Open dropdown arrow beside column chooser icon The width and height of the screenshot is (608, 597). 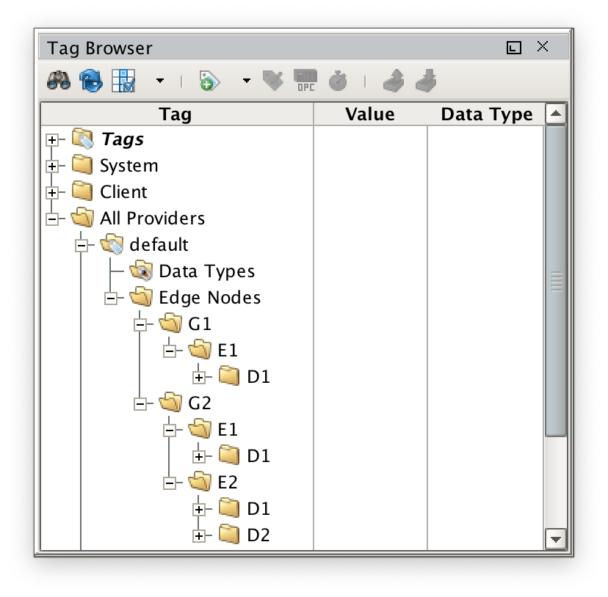[x=159, y=81]
